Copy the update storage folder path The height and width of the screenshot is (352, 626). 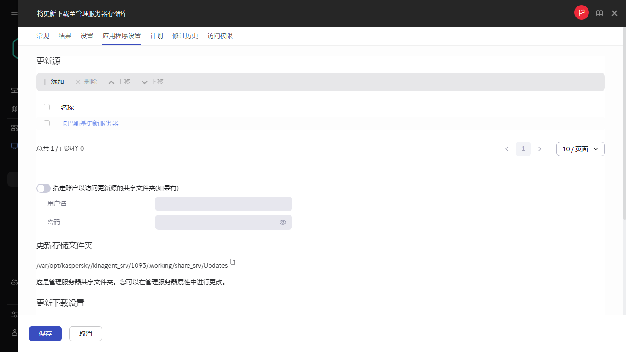click(x=232, y=262)
